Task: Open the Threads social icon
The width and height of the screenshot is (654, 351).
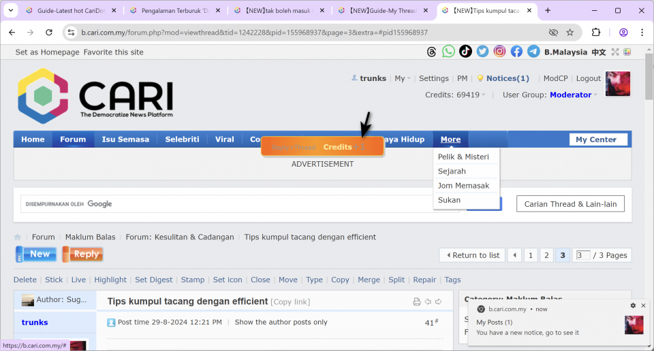Action: tap(431, 52)
